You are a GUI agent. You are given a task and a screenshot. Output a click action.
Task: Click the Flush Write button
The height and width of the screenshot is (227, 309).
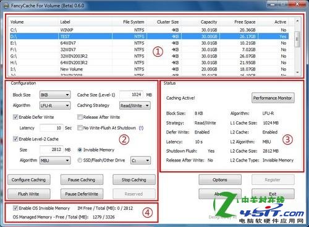tap(28, 194)
